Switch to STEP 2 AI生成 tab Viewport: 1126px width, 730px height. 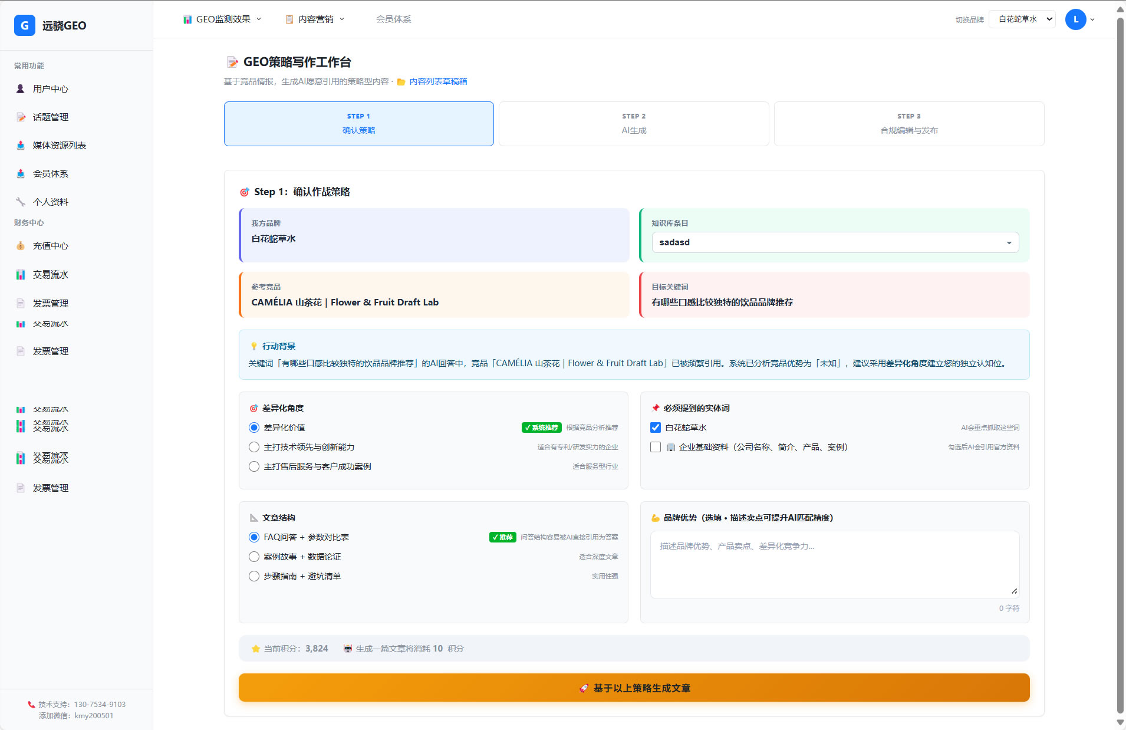click(634, 124)
